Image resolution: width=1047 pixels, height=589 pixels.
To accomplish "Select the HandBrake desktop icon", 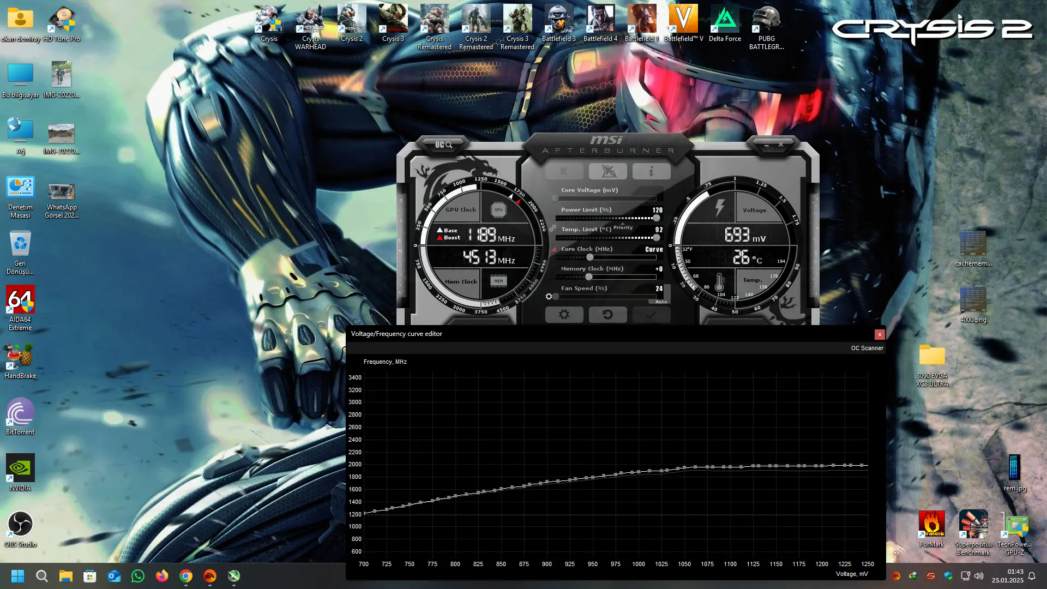I will tap(20, 361).
